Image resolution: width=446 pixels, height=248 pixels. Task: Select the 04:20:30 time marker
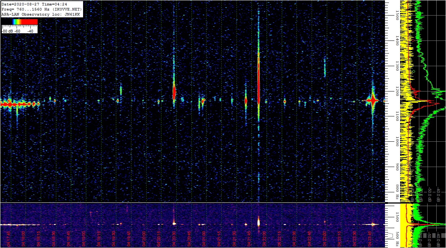tap(174, 239)
